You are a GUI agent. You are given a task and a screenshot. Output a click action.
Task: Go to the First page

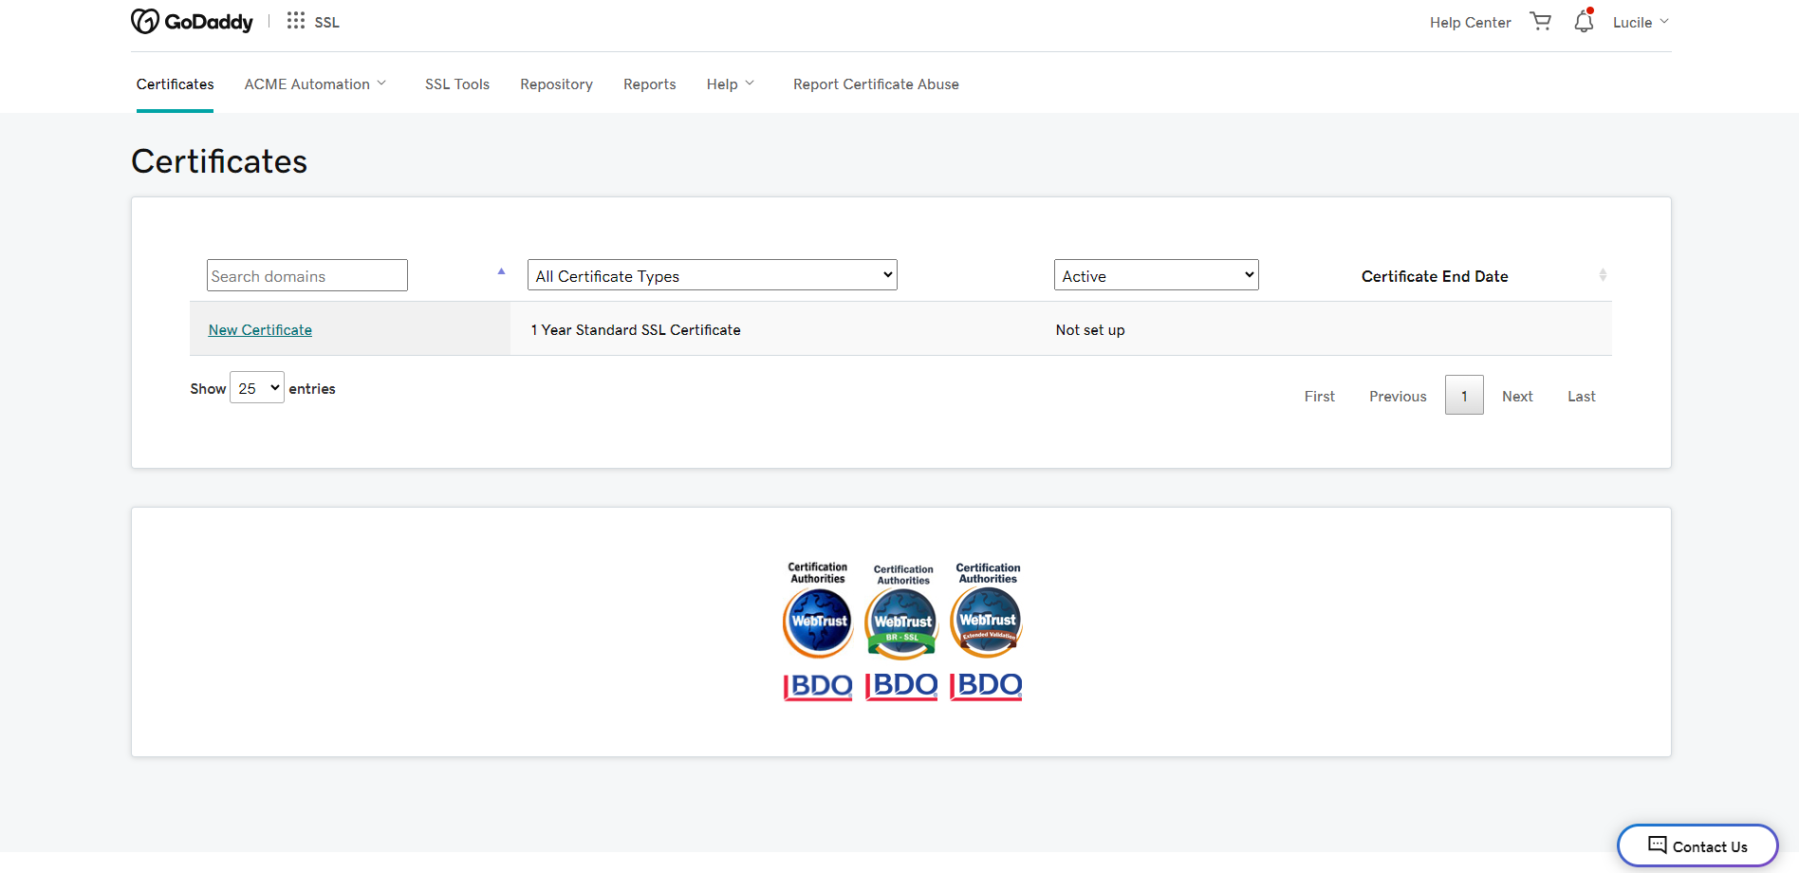[1319, 396]
